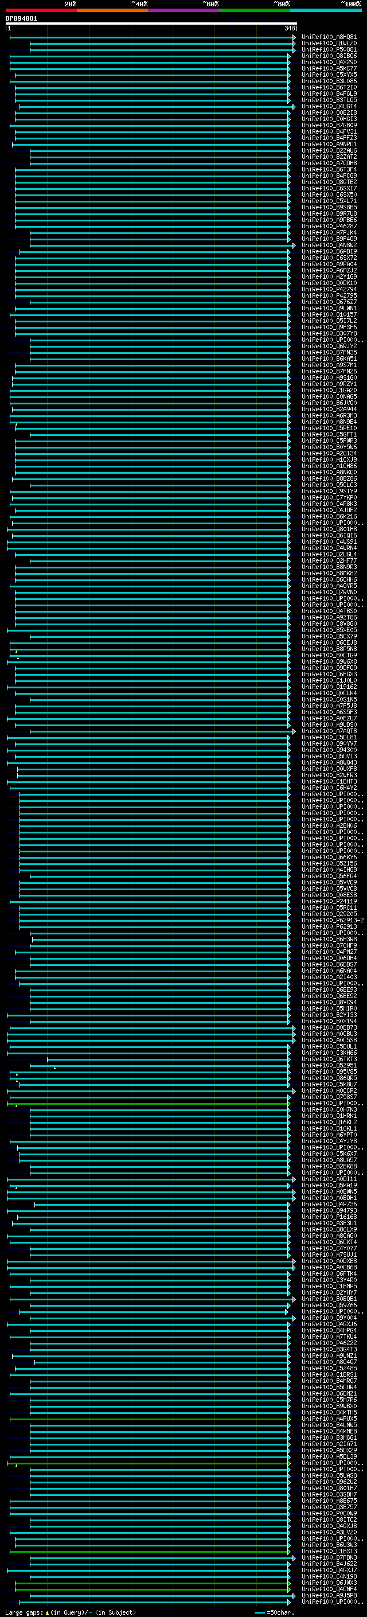Select the UniRef100_Q6FTK4 hit label
This screenshot has width=367, height=1617.
click(329, 1273)
